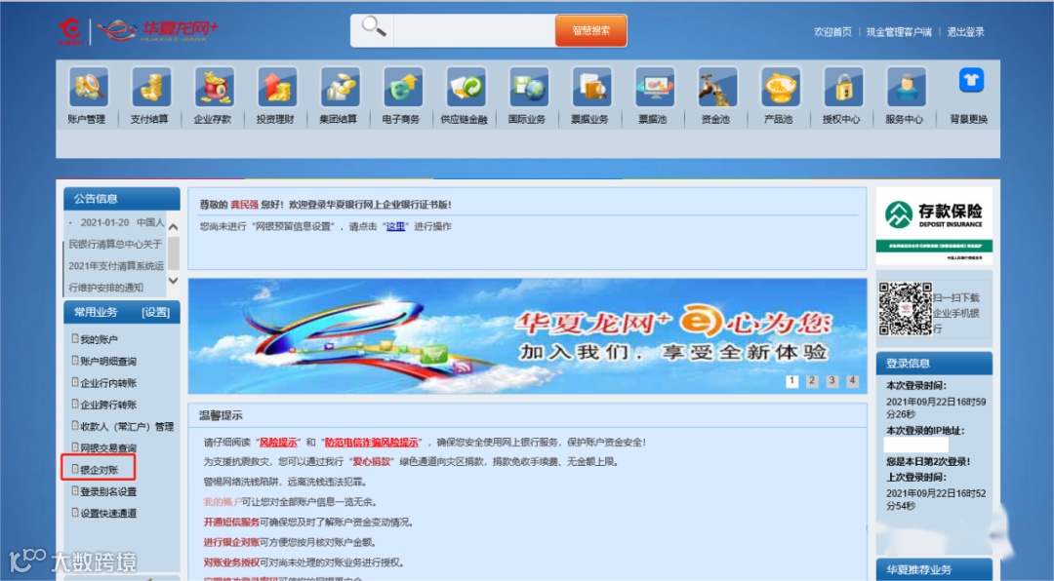
Task: Switch banner to slide 3
Action: tap(832, 381)
